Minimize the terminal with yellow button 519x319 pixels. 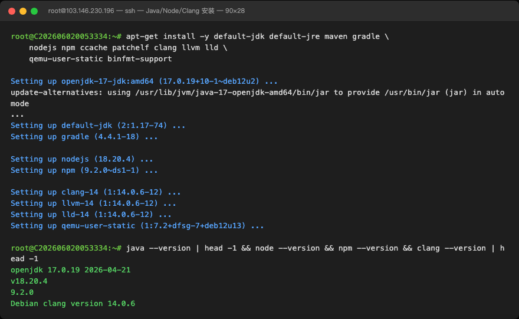[23, 11]
